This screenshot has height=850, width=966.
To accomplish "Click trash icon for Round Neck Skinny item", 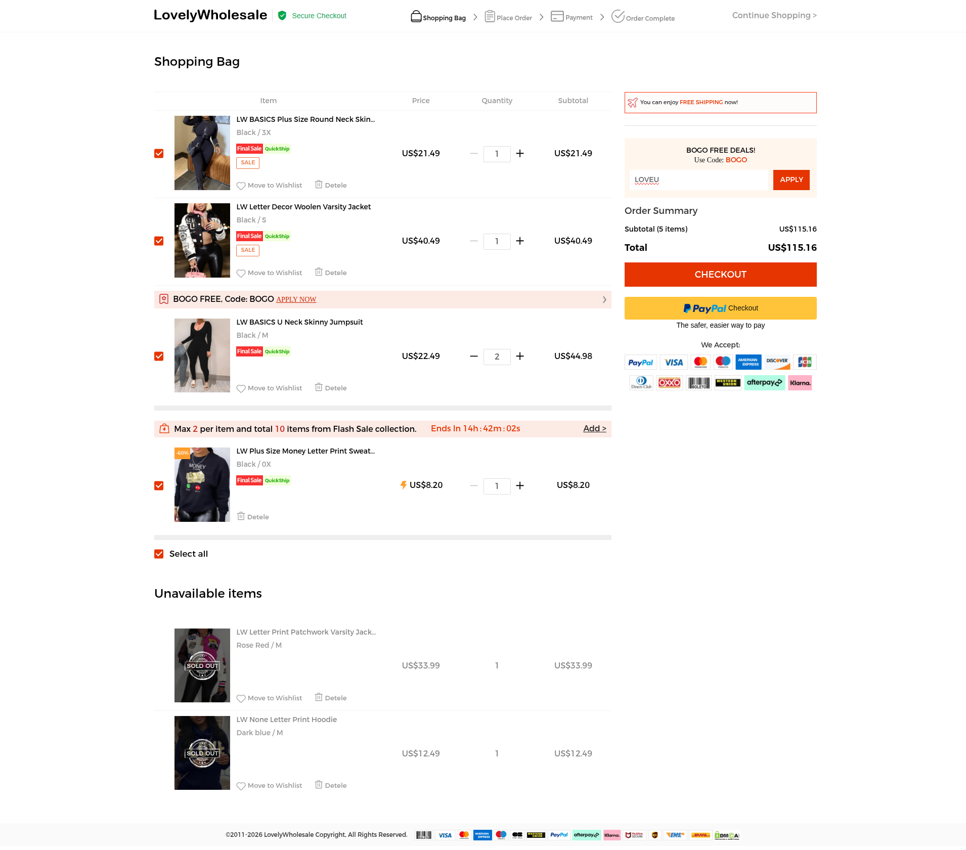I will (319, 185).
